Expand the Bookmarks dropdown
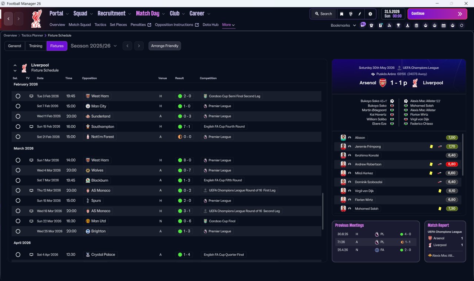Image resolution: width=474 pixels, height=281 pixels. (343, 26)
